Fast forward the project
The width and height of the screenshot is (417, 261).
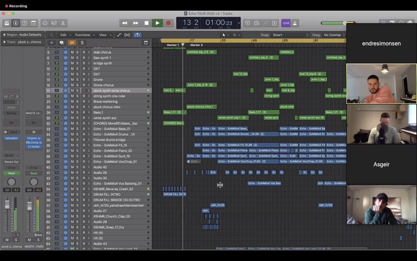coord(135,23)
